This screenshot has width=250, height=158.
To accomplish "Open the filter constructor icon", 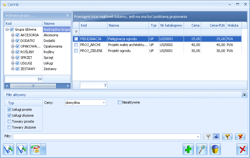I will coord(227,137).
